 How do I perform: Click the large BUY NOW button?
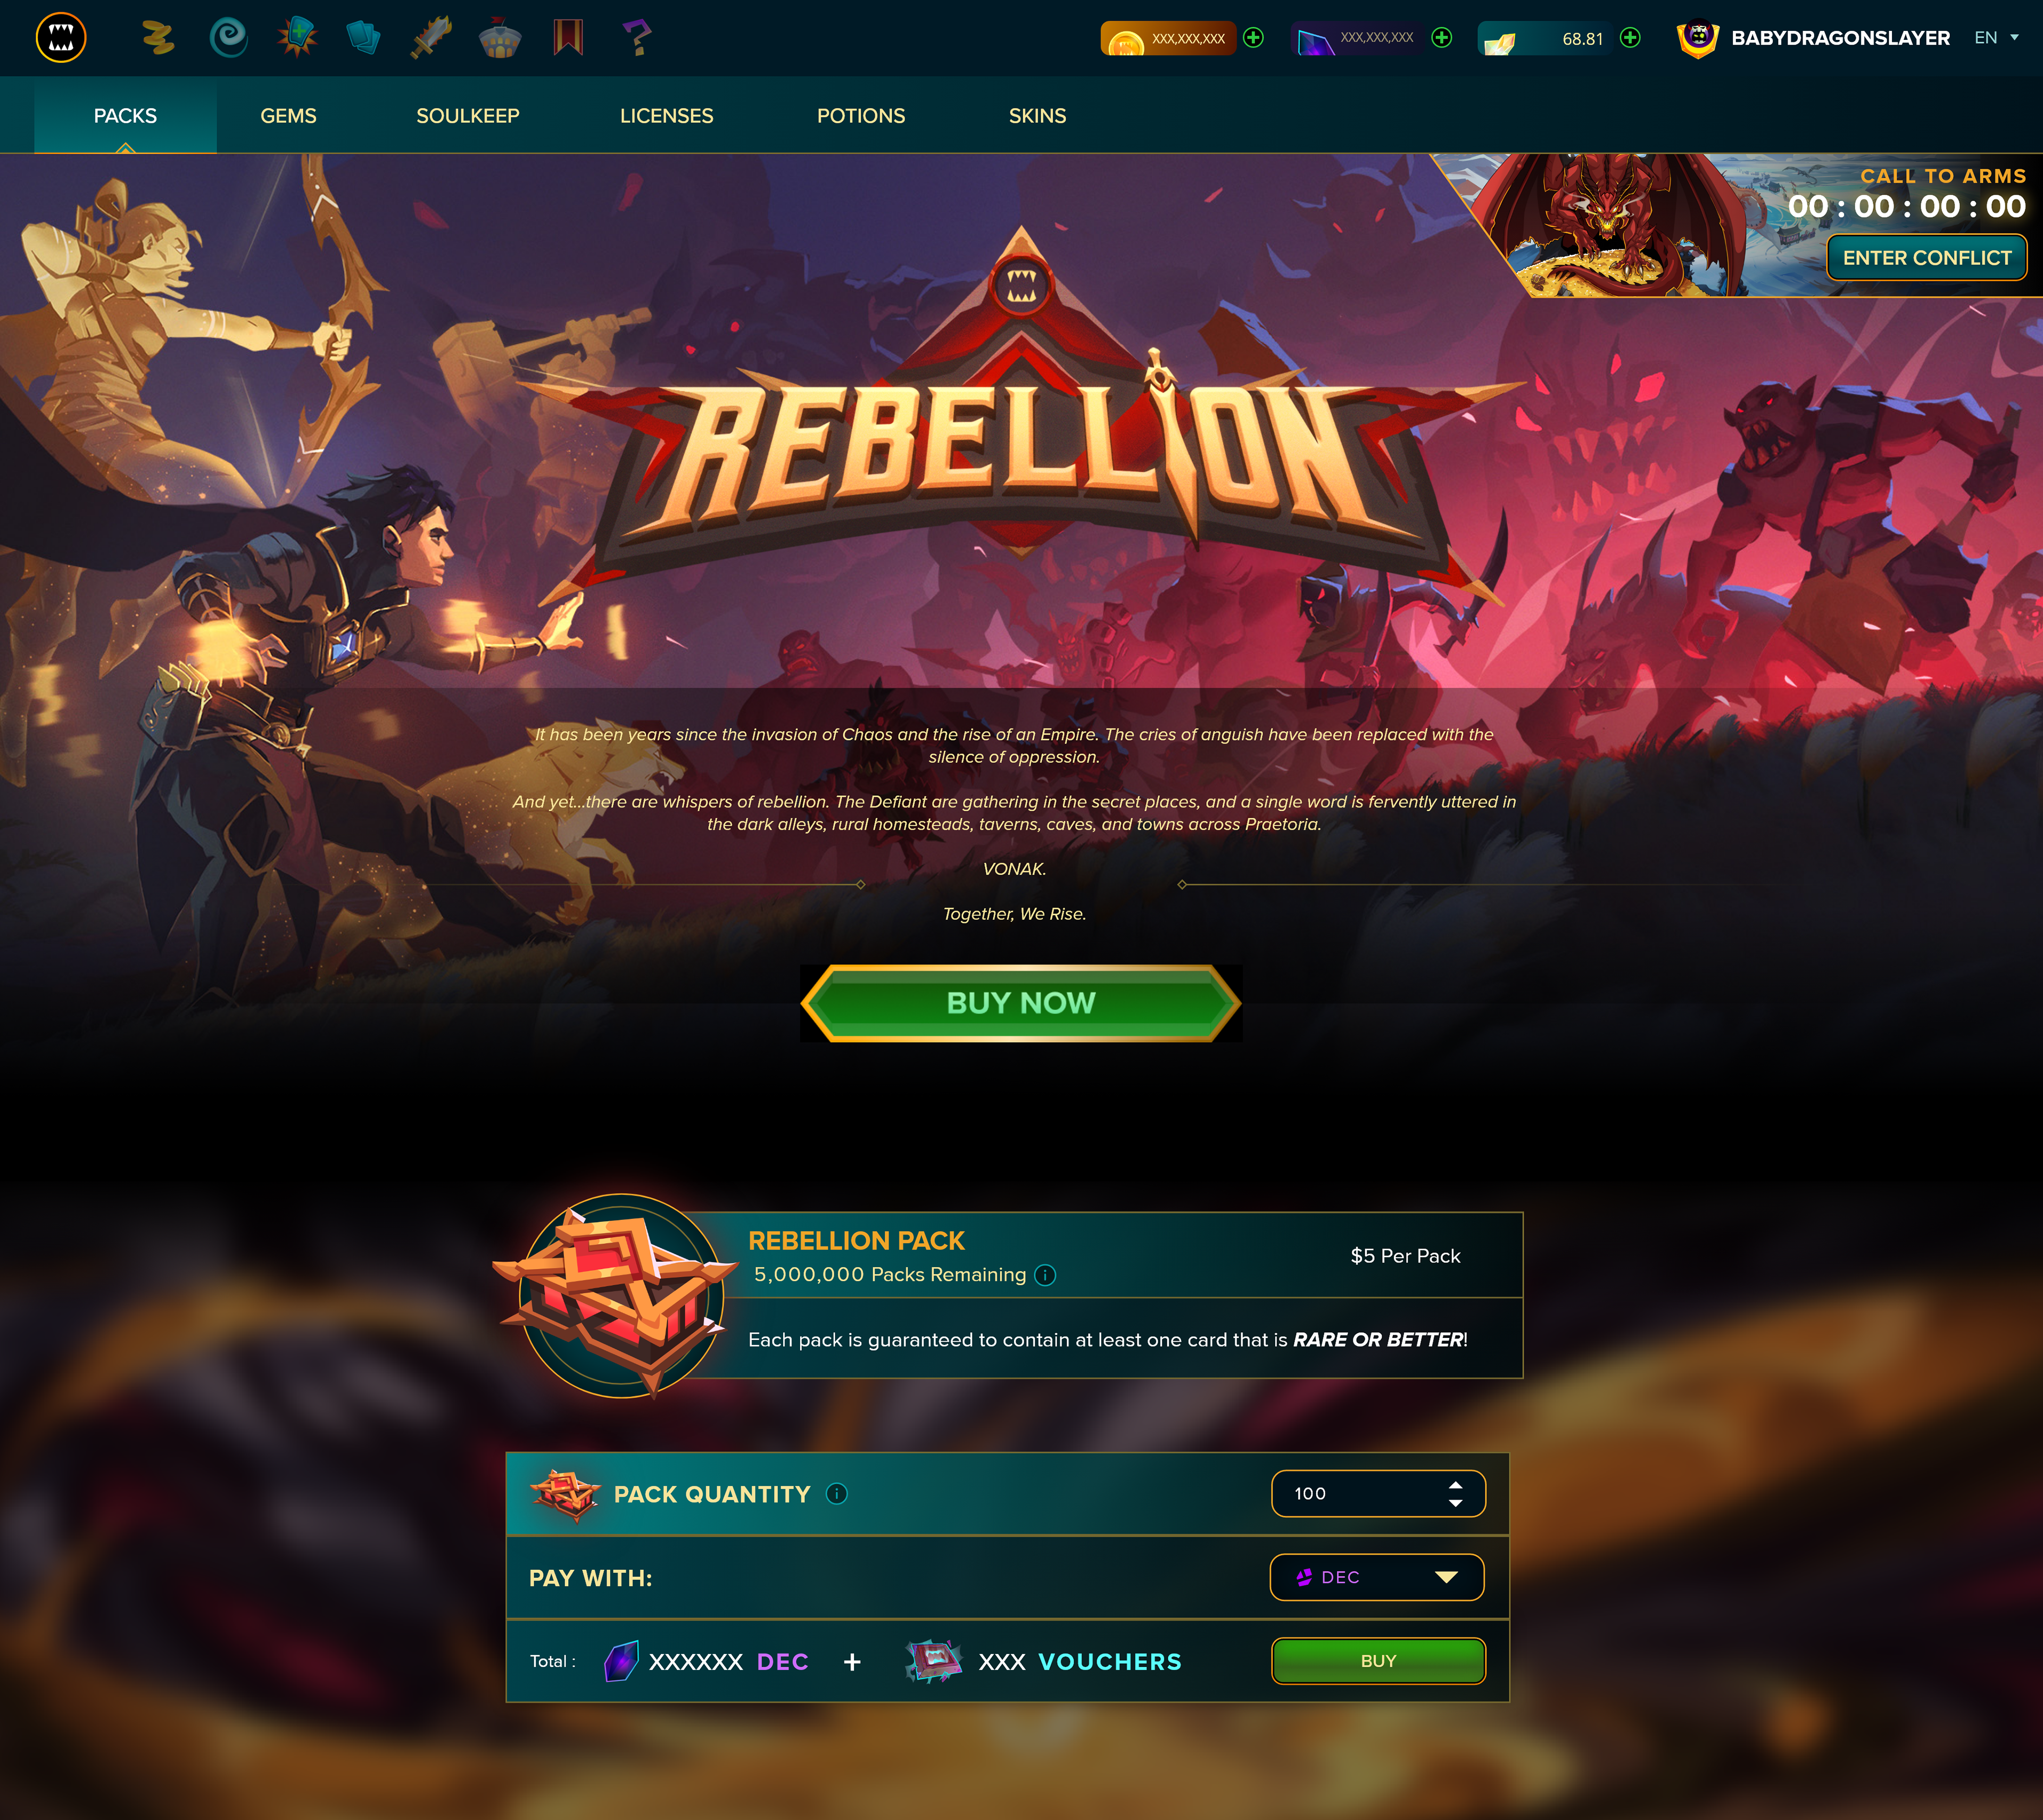click(1021, 1003)
